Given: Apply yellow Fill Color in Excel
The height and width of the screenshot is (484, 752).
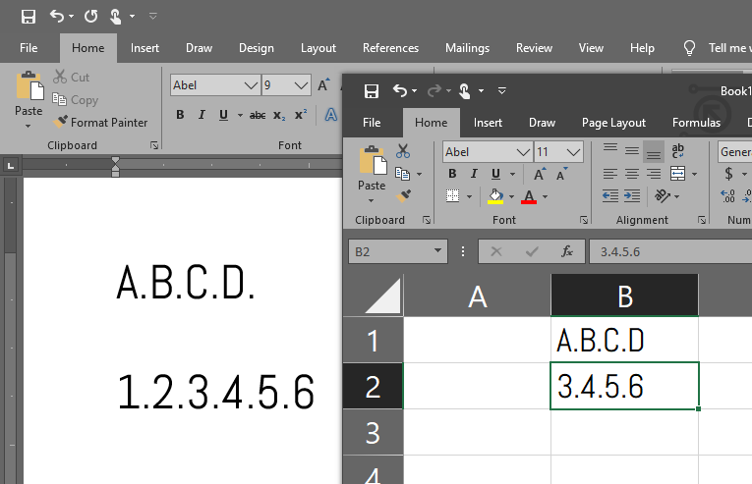Looking at the screenshot, I should click(x=495, y=196).
